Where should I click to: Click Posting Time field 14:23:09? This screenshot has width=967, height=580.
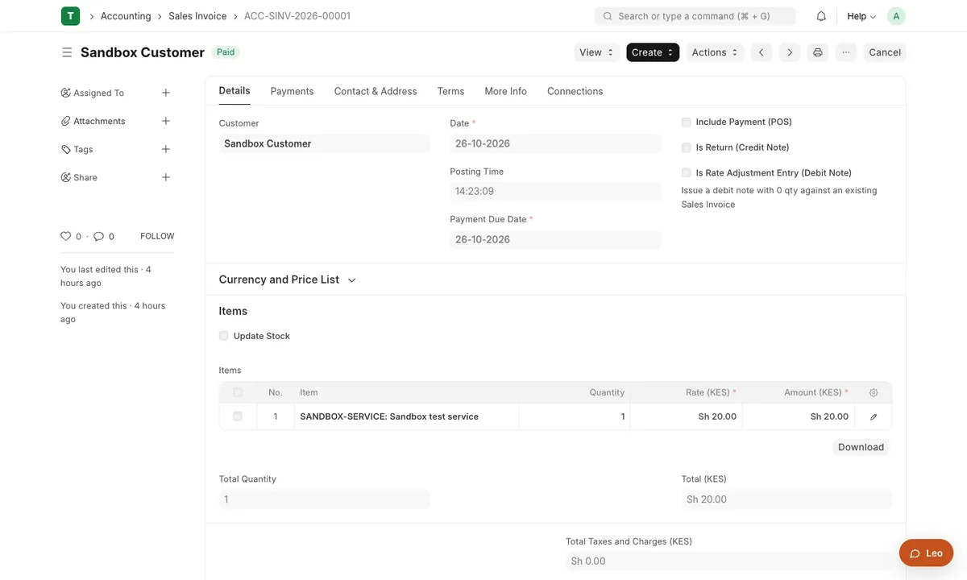click(x=555, y=192)
